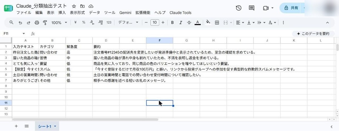
Task: Collapse the toolbar with chevron
Action: click(x=327, y=22)
